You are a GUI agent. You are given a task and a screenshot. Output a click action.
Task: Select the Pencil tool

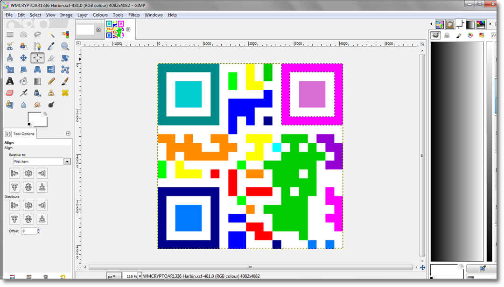[x=51, y=81]
